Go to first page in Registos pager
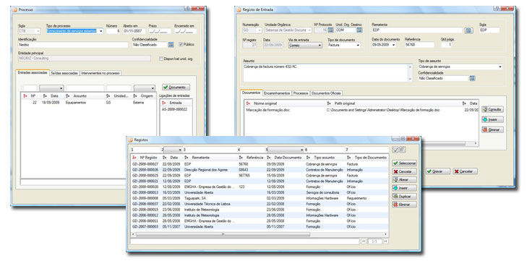This screenshot has height=269, width=527. click(x=364, y=241)
